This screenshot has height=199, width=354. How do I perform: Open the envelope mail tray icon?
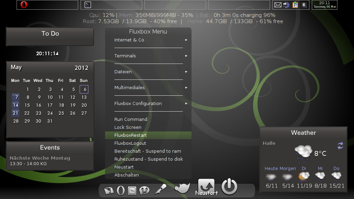click(278, 5)
